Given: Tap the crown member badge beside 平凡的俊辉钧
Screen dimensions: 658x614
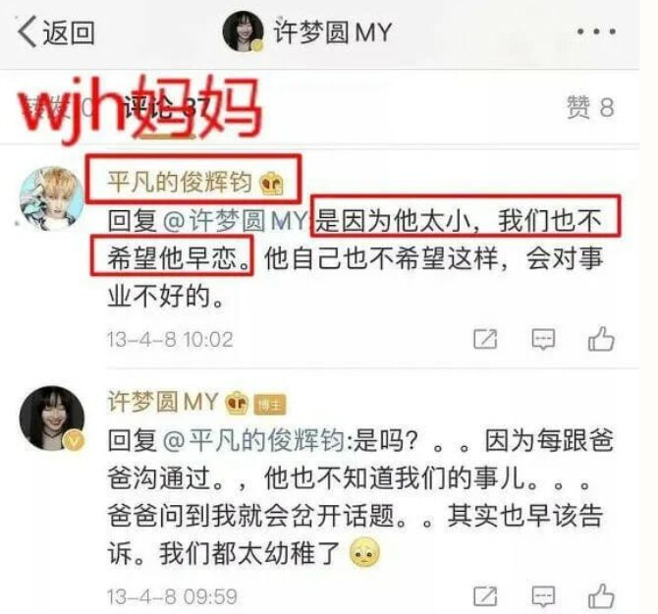Looking at the screenshot, I should pyautogui.click(x=271, y=184).
